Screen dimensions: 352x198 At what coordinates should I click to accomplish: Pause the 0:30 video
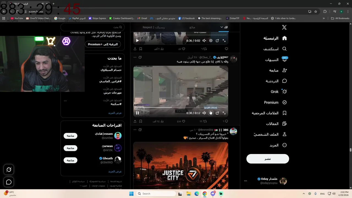(137, 113)
